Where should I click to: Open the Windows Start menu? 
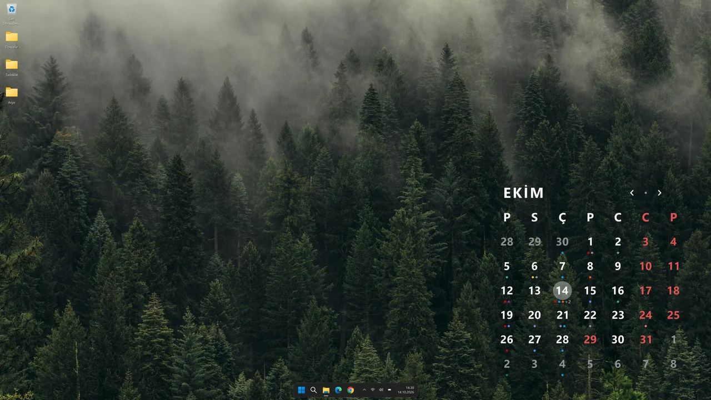coord(301,390)
